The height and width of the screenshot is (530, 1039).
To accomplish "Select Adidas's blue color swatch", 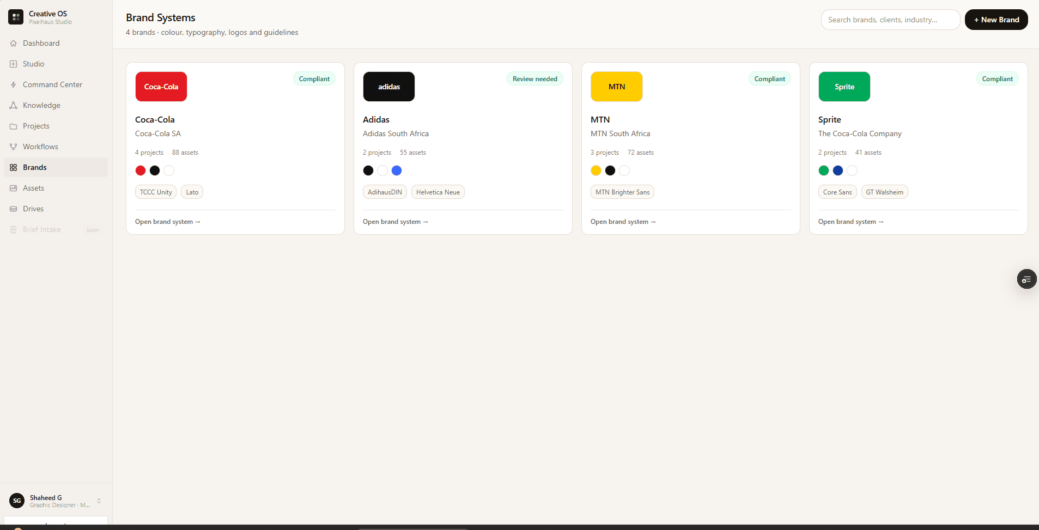I will pos(397,170).
